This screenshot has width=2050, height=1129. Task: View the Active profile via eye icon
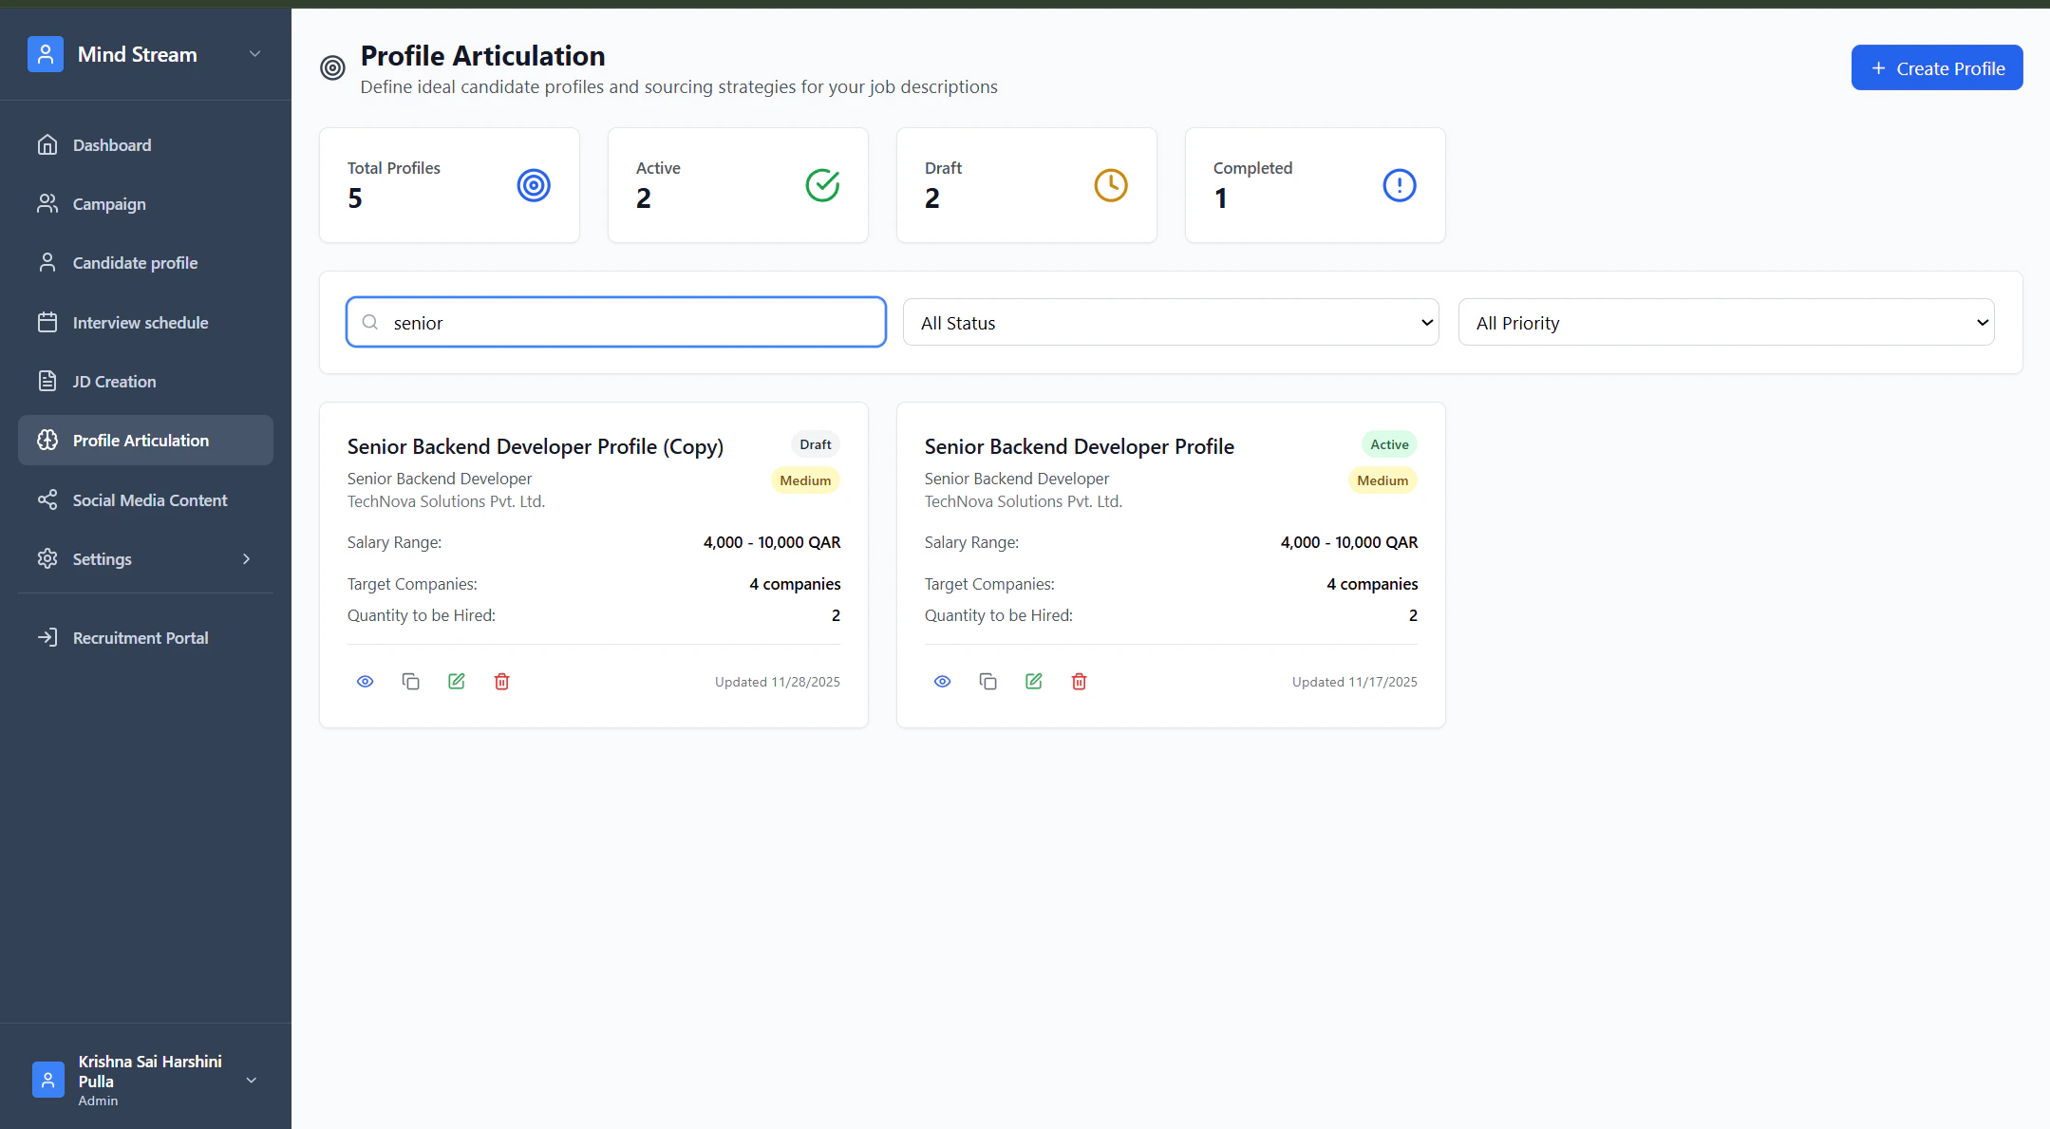coord(942,682)
